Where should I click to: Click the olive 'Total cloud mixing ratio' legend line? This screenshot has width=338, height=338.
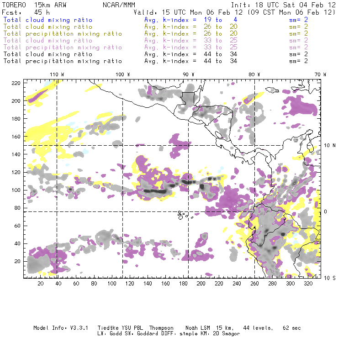pos(48,27)
